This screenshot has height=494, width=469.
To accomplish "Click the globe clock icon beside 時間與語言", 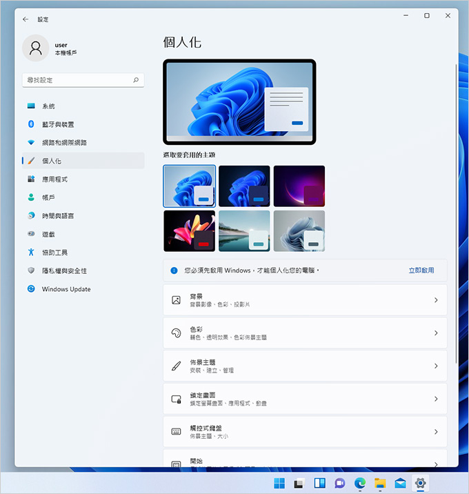I will pyautogui.click(x=31, y=215).
